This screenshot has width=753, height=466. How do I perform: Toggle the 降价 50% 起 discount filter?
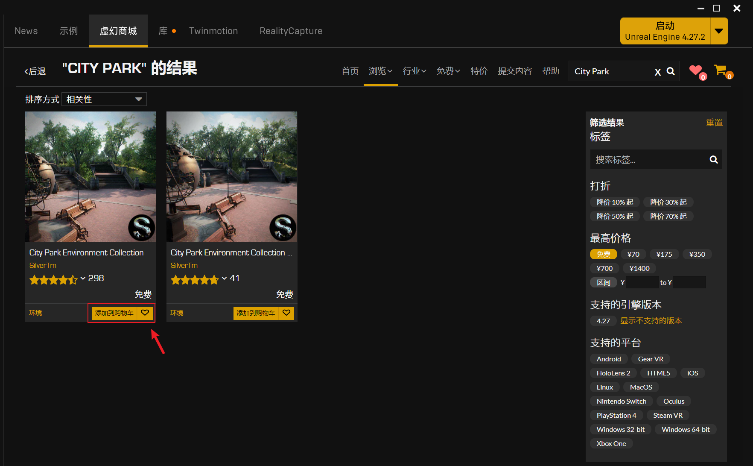click(x=615, y=216)
